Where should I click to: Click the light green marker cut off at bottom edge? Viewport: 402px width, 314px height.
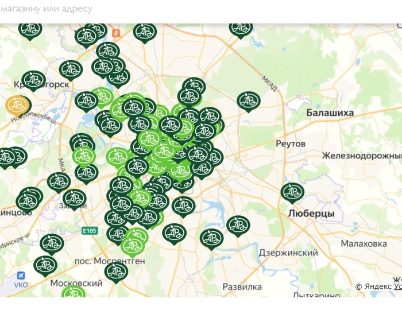(74, 292)
